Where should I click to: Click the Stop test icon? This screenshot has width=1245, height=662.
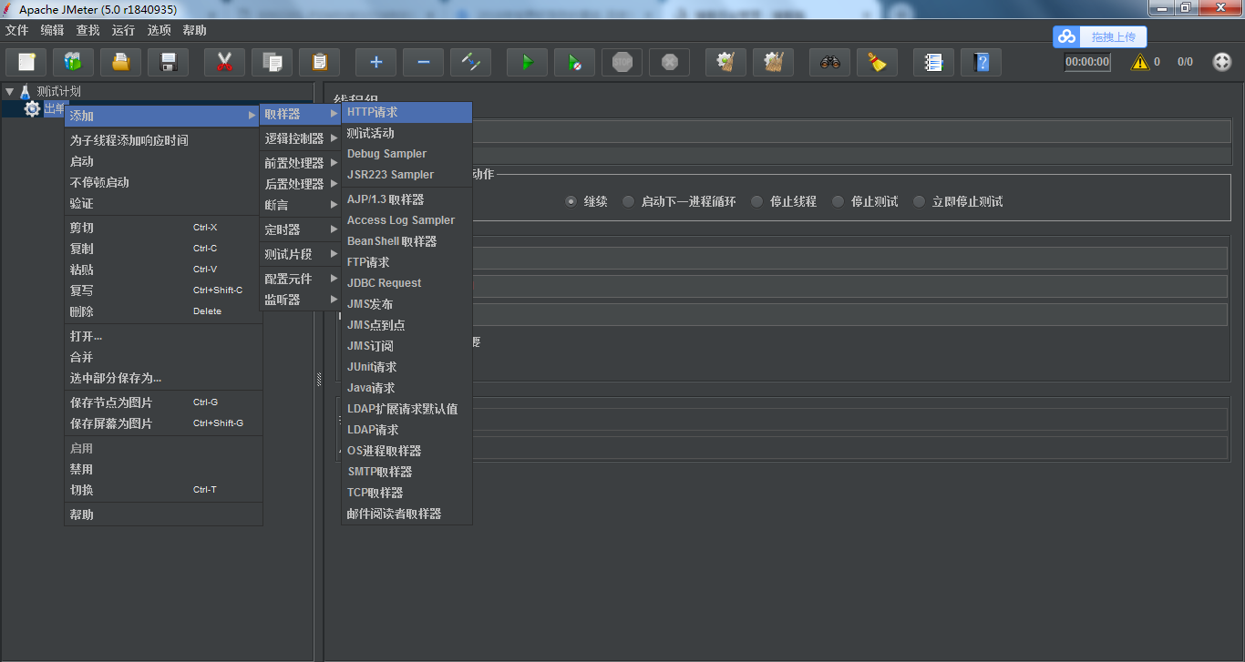622,62
